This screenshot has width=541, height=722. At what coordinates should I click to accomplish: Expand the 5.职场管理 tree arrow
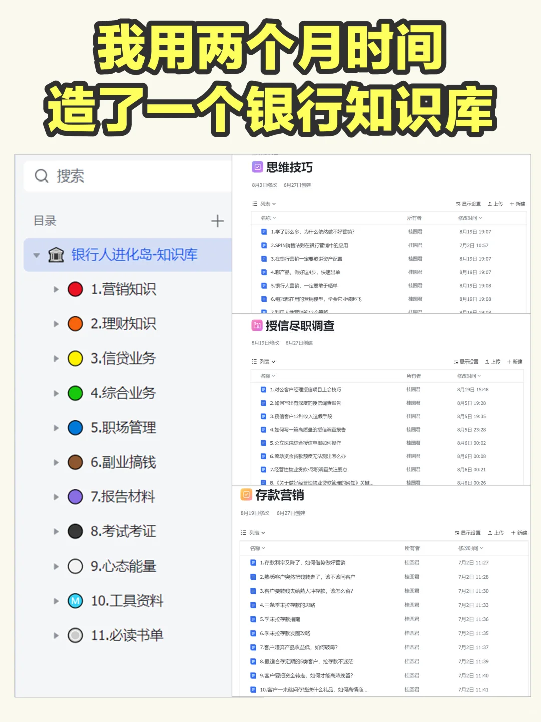(x=56, y=428)
